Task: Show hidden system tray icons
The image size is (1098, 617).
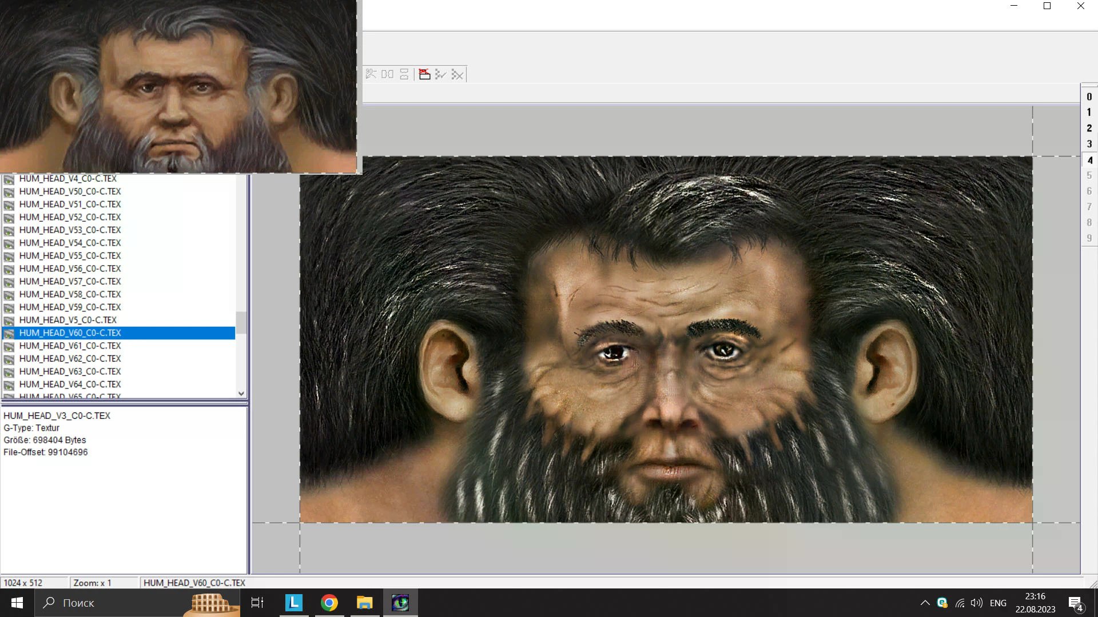Action: [x=925, y=603]
